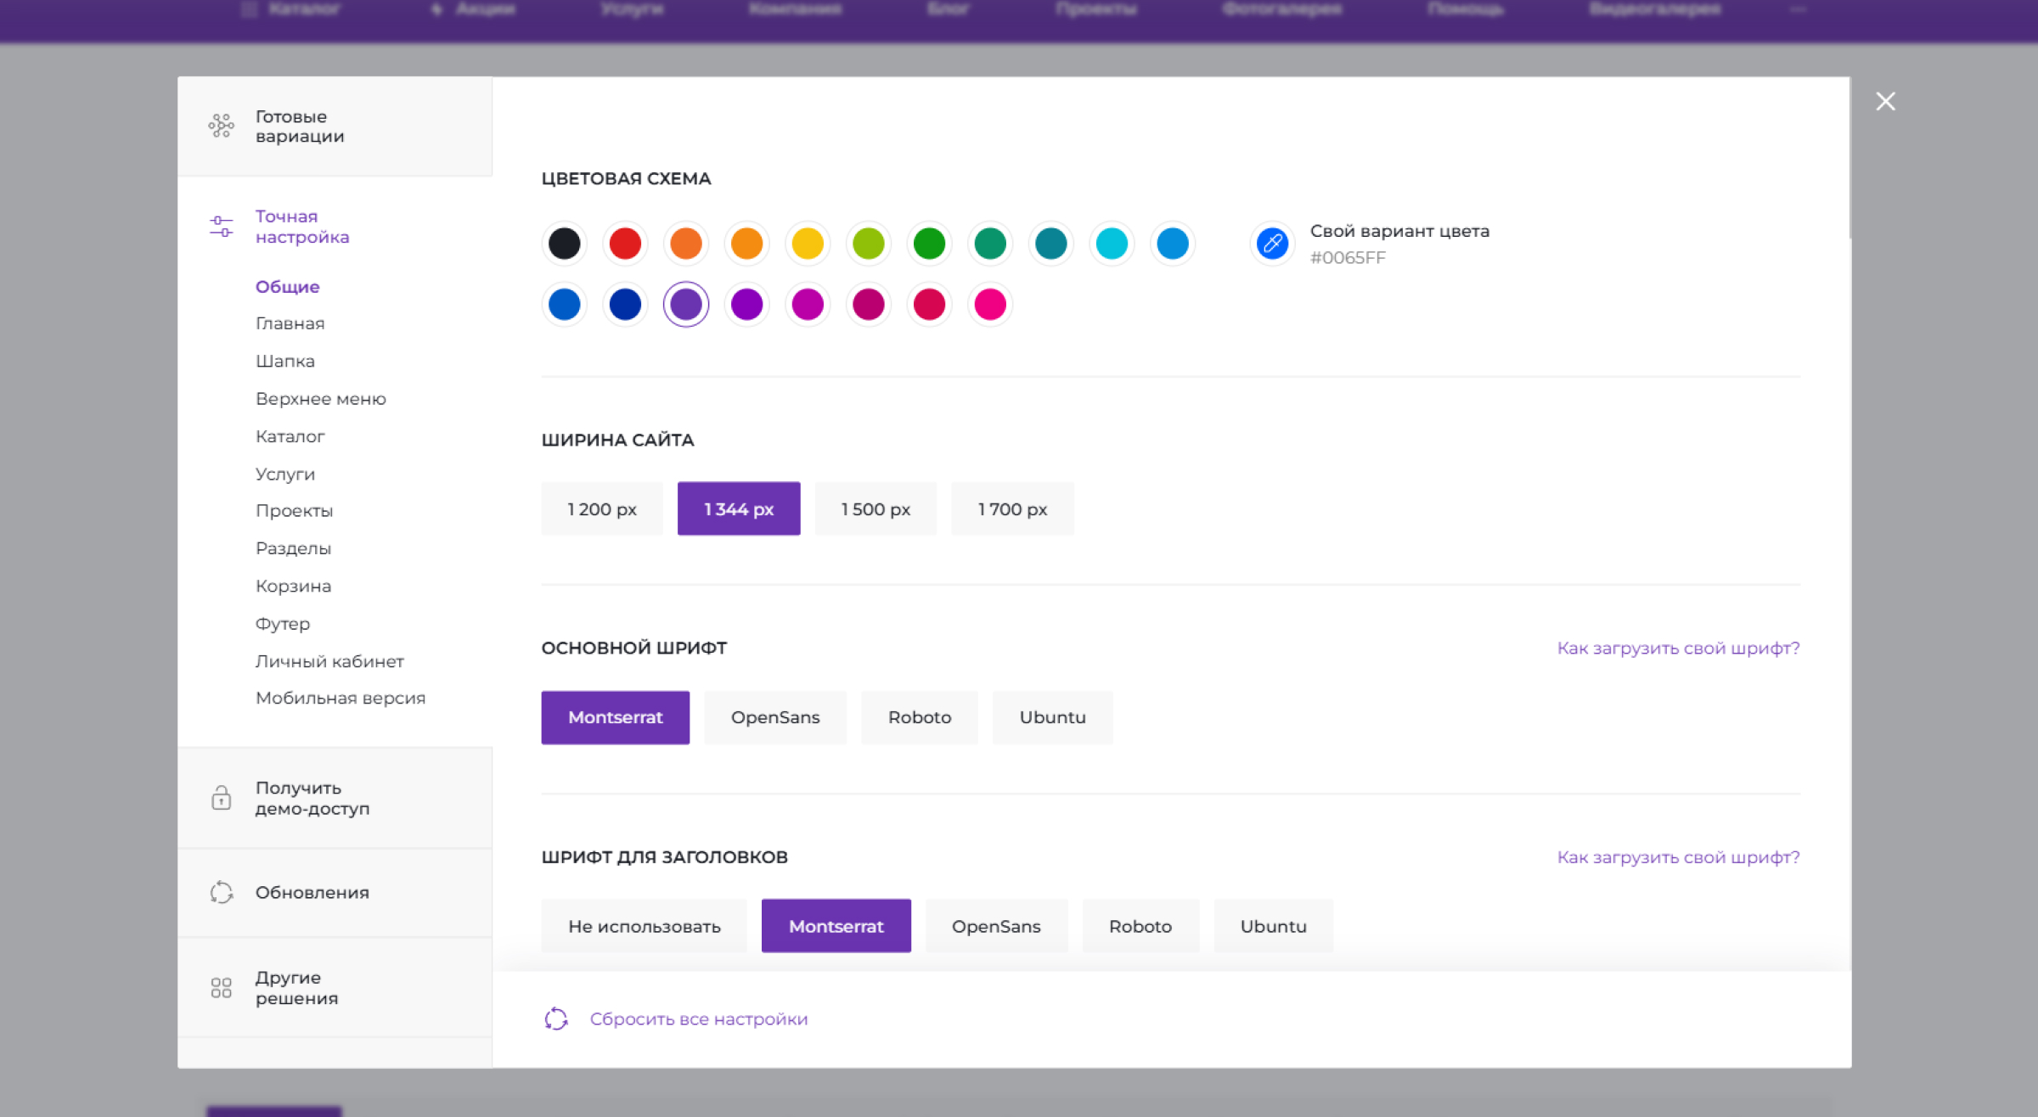Click Сбросить все настройки link
The width and height of the screenshot is (2038, 1117).
698,1019
